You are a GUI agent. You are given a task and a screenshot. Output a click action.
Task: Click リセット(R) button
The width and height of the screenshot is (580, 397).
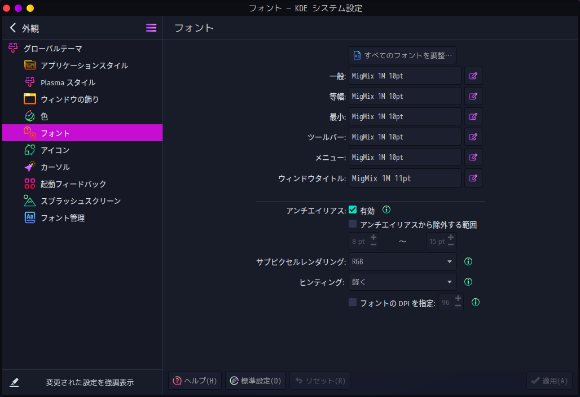tap(320, 381)
